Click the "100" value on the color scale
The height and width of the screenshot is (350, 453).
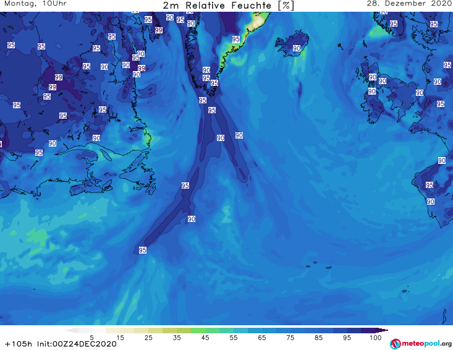pyautogui.click(x=376, y=338)
